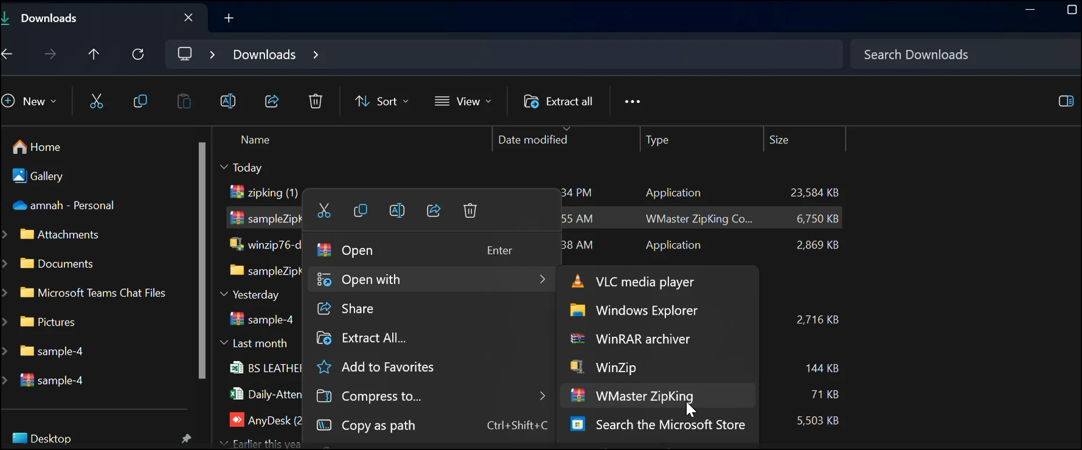The width and height of the screenshot is (1082, 450).
Task: Close the Downloads tab
Action: pyautogui.click(x=188, y=18)
